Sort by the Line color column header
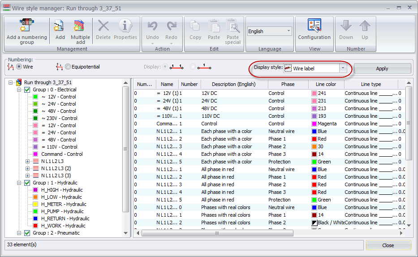This screenshot has width=418, height=257. click(326, 84)
